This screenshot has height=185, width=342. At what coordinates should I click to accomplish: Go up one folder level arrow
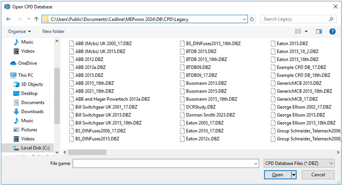[x=36, y=19]
